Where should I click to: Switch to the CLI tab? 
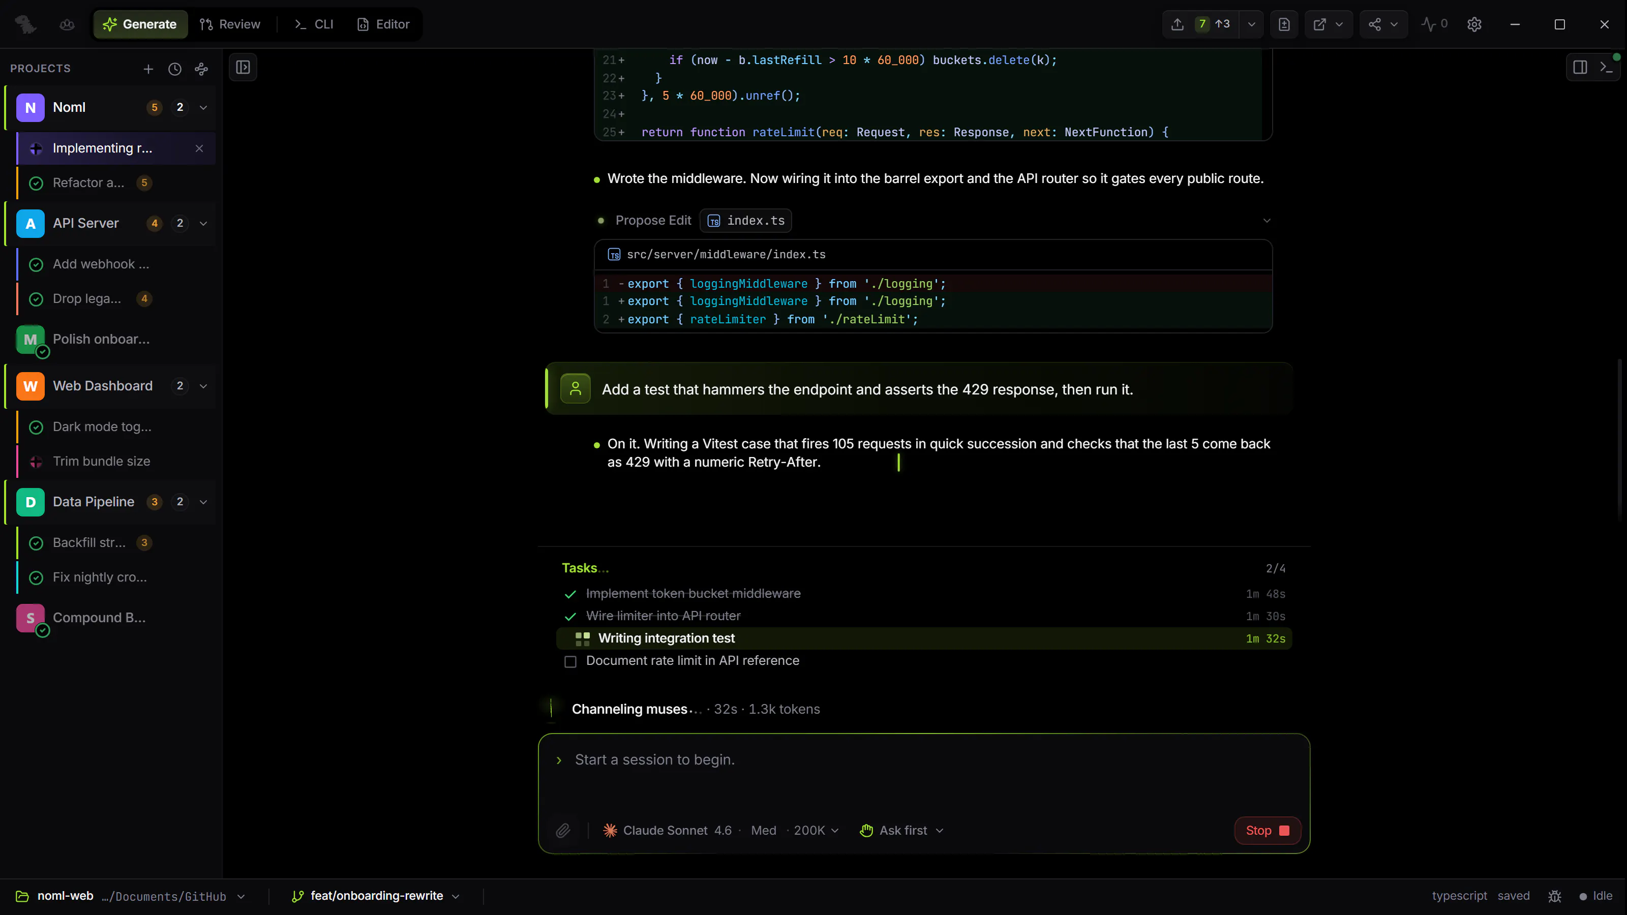[314, 24]
